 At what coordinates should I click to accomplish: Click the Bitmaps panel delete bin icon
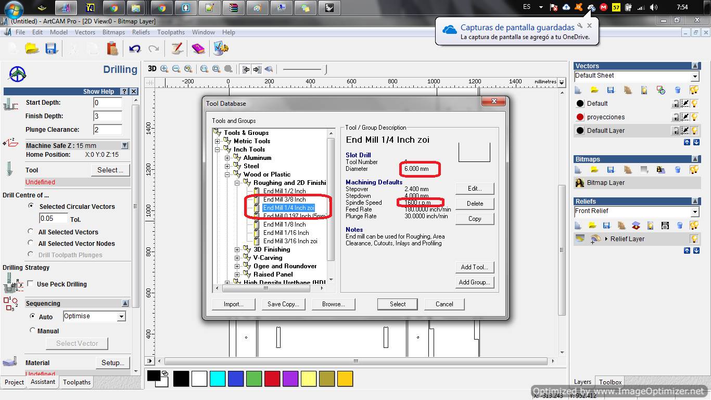pos(678,170)
